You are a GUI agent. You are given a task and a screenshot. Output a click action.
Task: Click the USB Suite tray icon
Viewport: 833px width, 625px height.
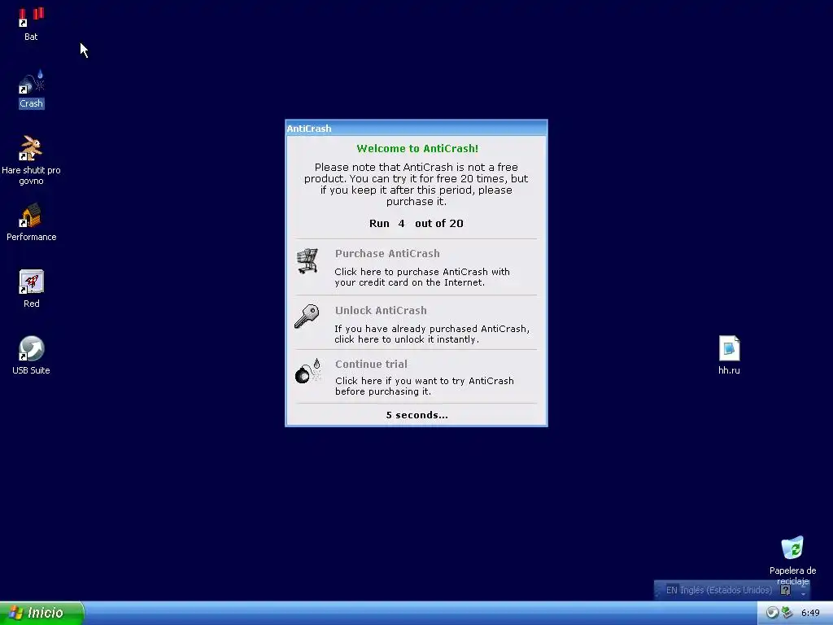pos(772,613)
